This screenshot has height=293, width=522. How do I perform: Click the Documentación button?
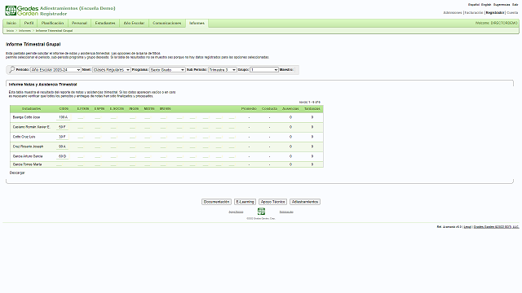point(216,202)
